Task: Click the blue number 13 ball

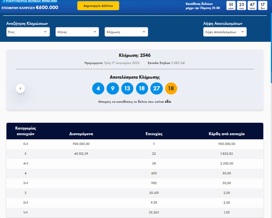Action: click(127, 88)
